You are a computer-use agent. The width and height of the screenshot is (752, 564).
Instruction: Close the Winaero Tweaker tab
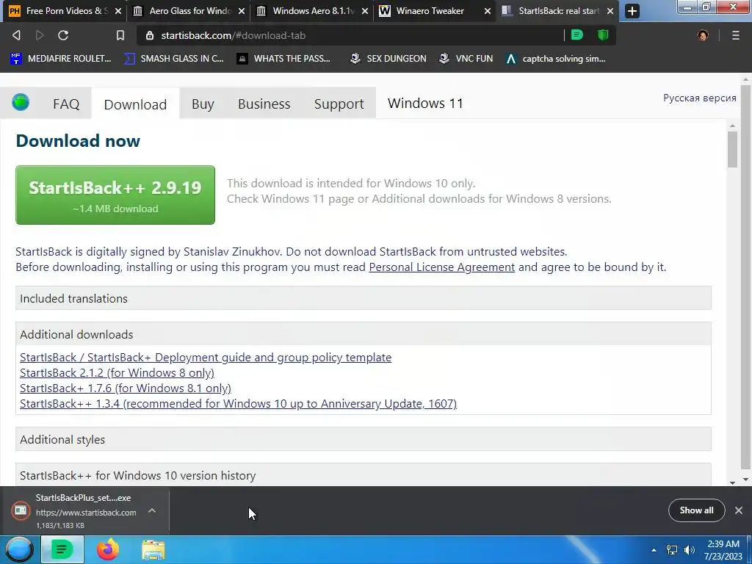tap(488, 11)
